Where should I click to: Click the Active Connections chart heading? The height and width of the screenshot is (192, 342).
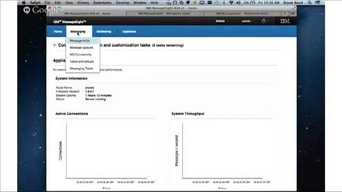[x=72, y=114]
